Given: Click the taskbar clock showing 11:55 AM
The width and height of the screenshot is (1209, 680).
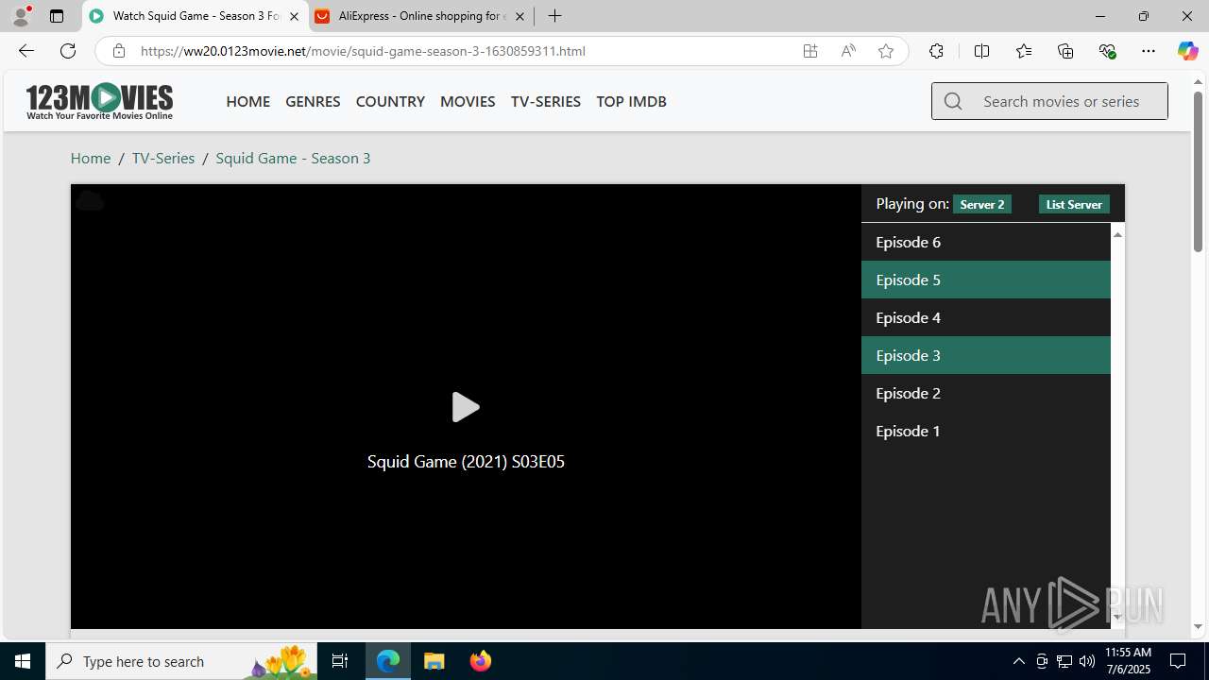Looking at the screenshot, I should tap(1128, 661).
